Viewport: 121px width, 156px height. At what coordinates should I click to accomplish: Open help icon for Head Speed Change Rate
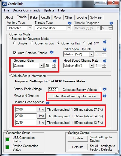pos(105,61)
